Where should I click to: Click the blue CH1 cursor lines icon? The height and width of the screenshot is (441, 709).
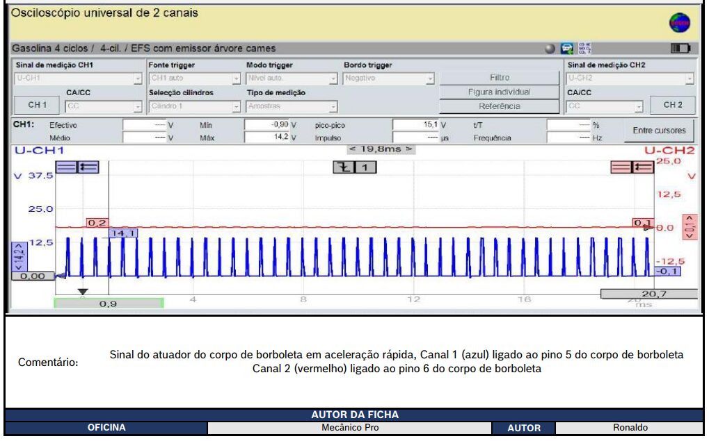point(67,167)
